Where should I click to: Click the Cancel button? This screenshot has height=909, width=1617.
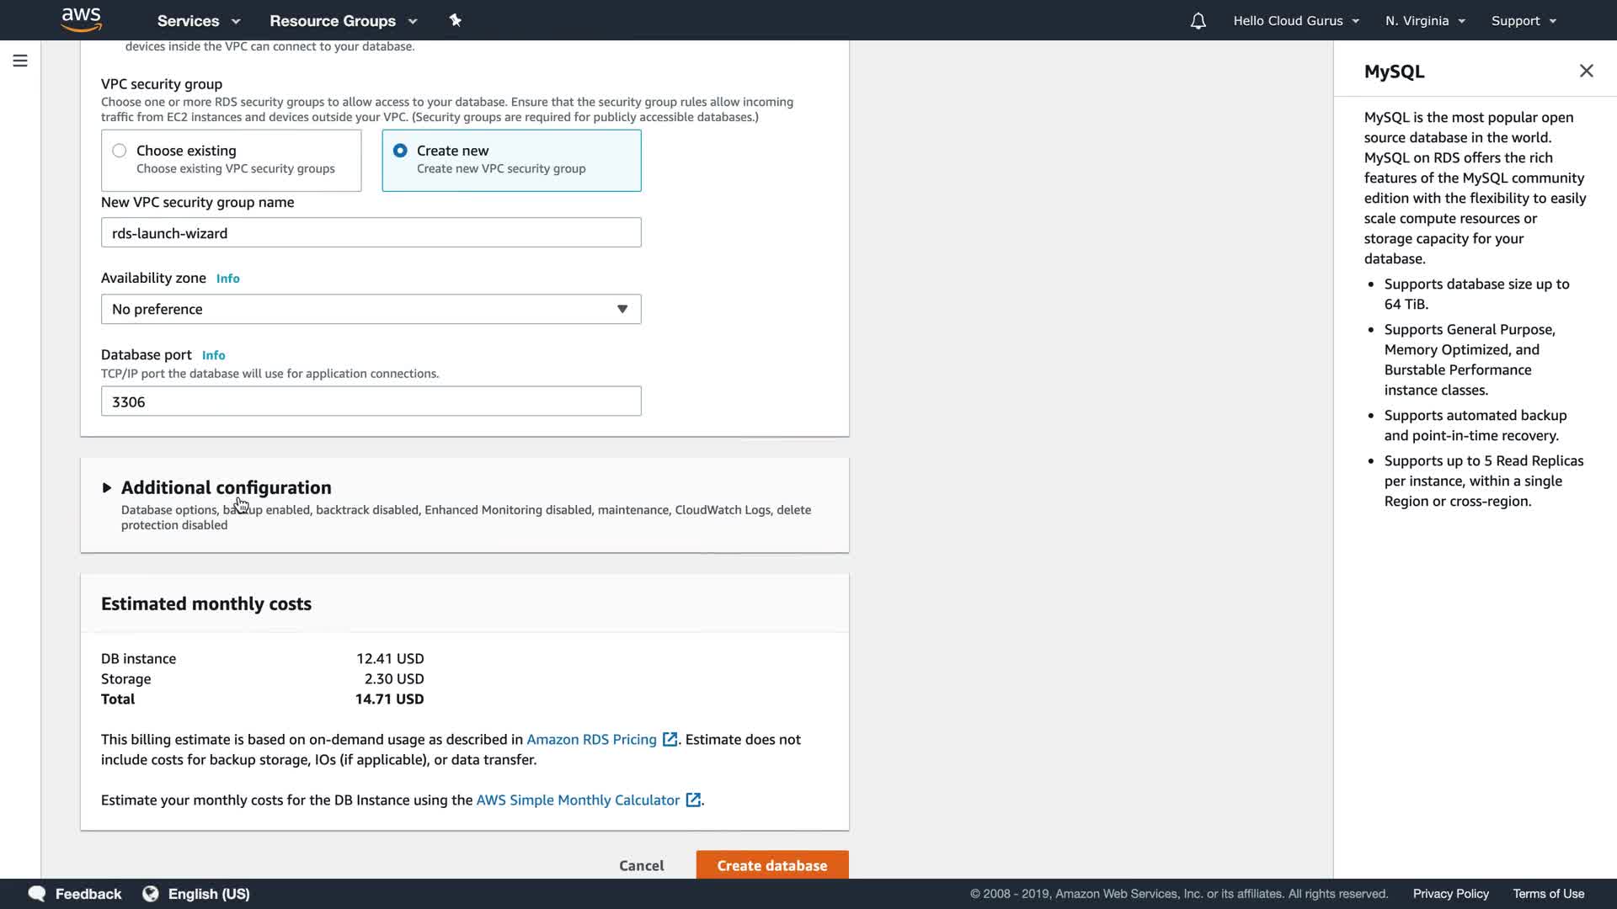[641, 865]
